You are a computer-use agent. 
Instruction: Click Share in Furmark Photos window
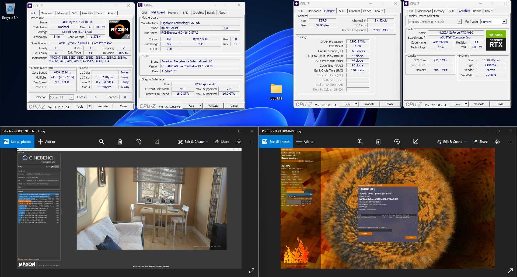coord(480,142)
